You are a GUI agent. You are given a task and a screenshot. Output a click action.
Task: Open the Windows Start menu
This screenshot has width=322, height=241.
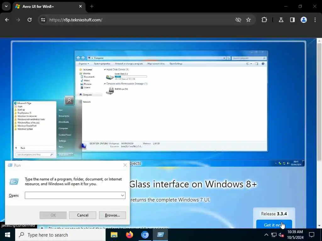click(8, 235)
